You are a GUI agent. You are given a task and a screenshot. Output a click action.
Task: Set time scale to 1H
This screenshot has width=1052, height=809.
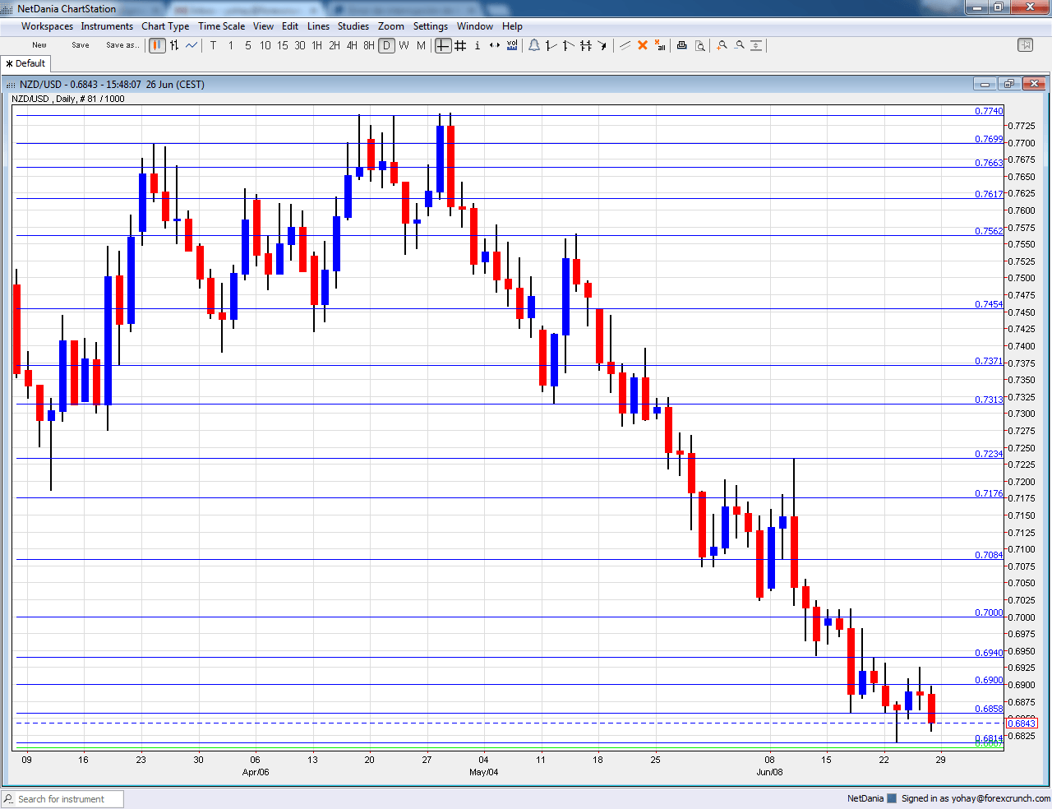[317, 45]
